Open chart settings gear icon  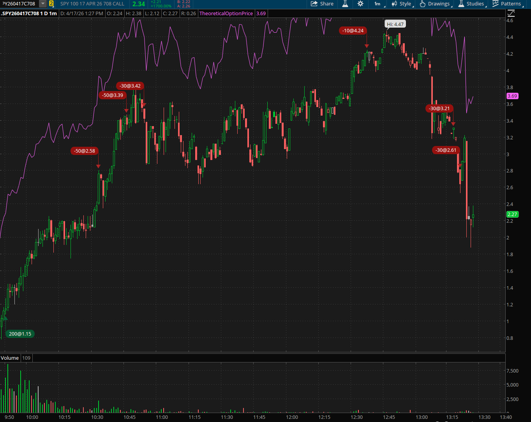(360, 4)
